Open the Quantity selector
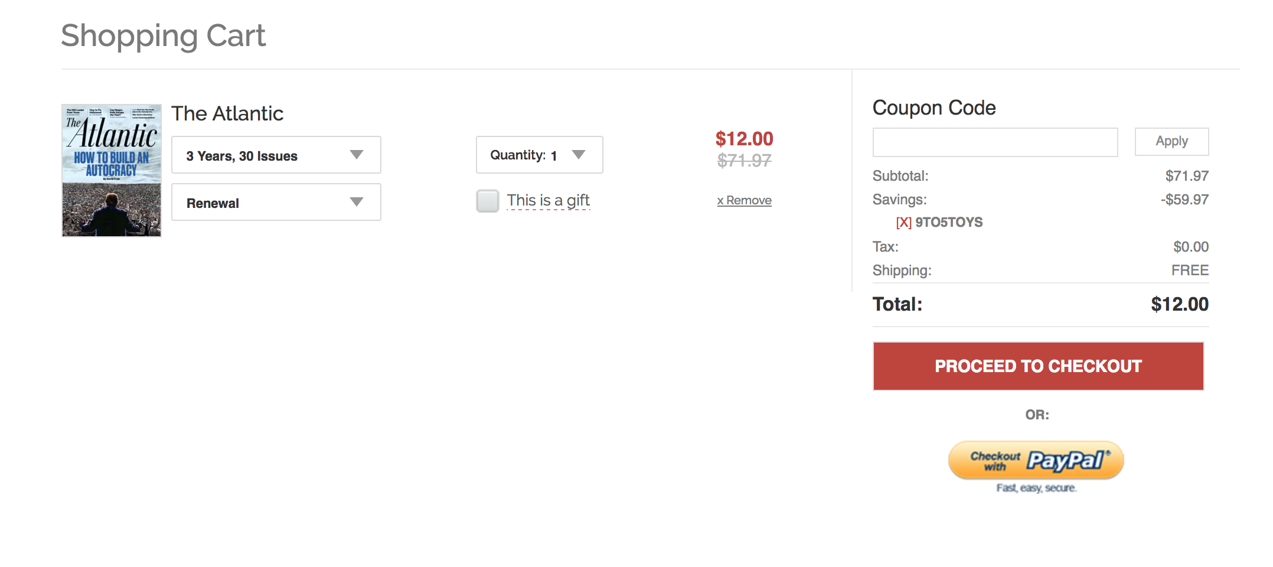Viewport: 1273px width, 567px height. (x=539, y=155)
